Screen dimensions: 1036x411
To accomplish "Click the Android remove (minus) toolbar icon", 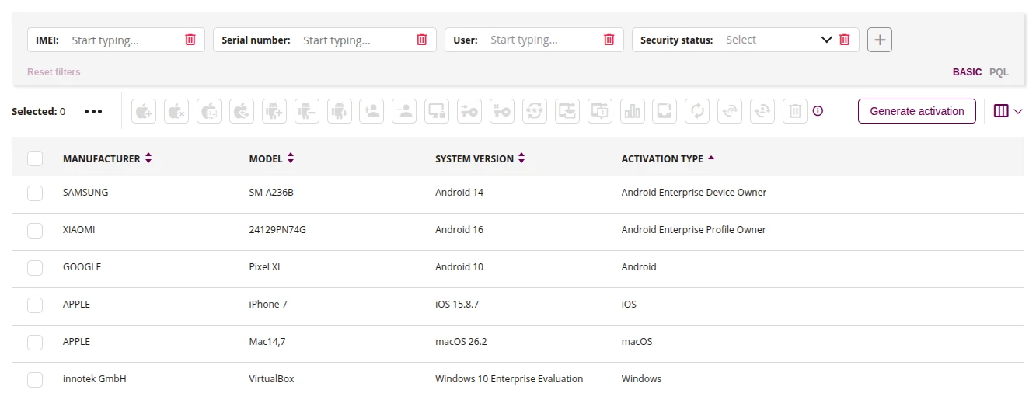I will (x=307, y=111).
